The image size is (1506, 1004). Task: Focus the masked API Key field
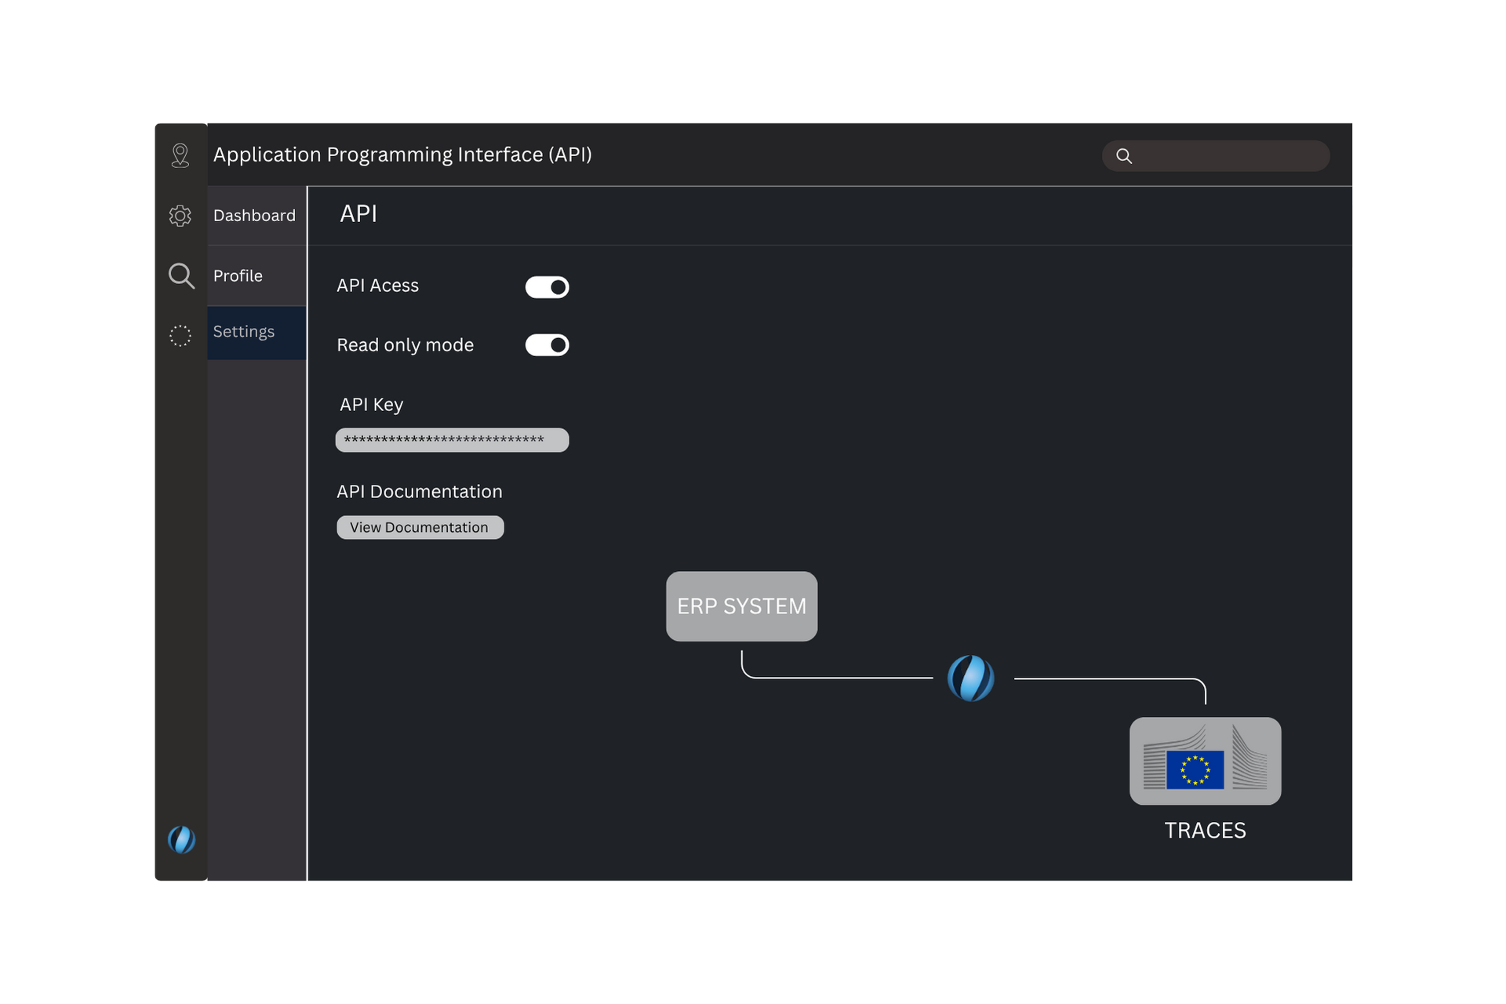click(452, 440)
